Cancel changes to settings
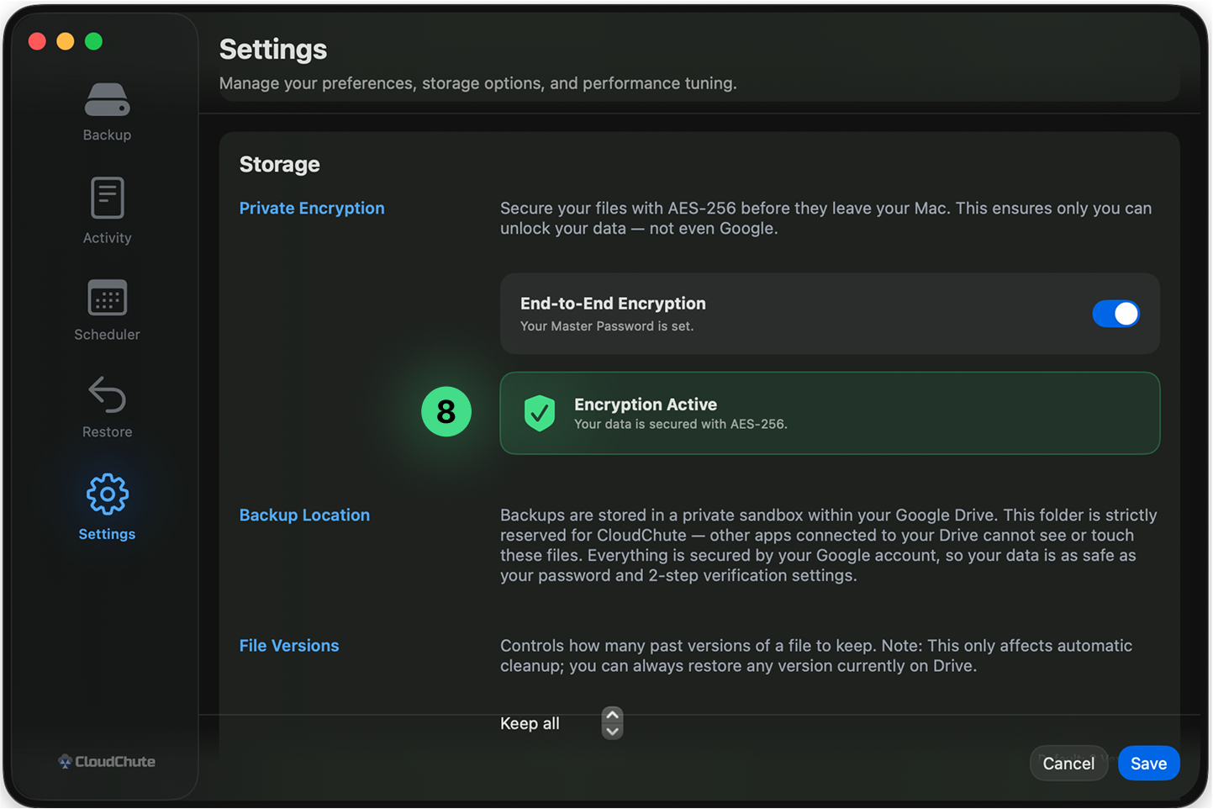 pyautogui.click(x=1068, y=763)
